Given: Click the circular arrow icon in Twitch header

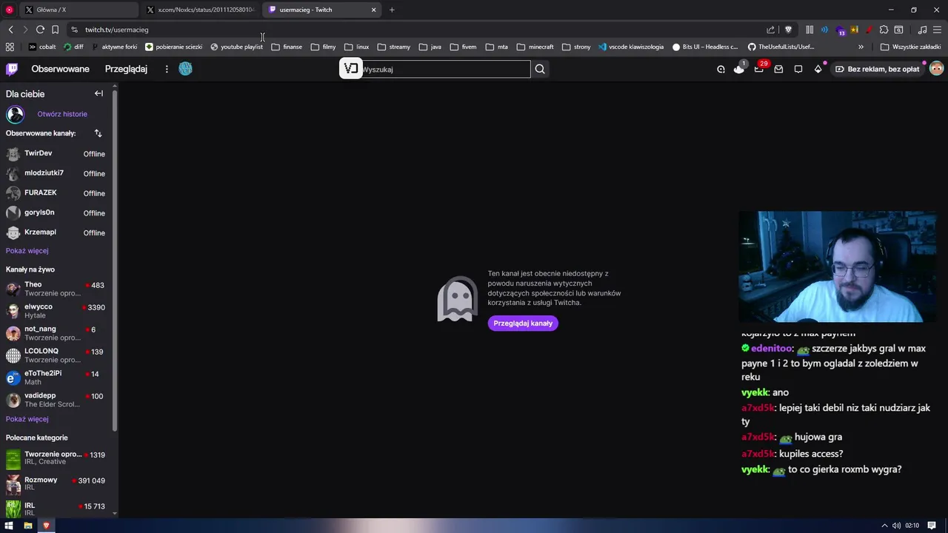Looking at the screenshot, I should (721, 69).
